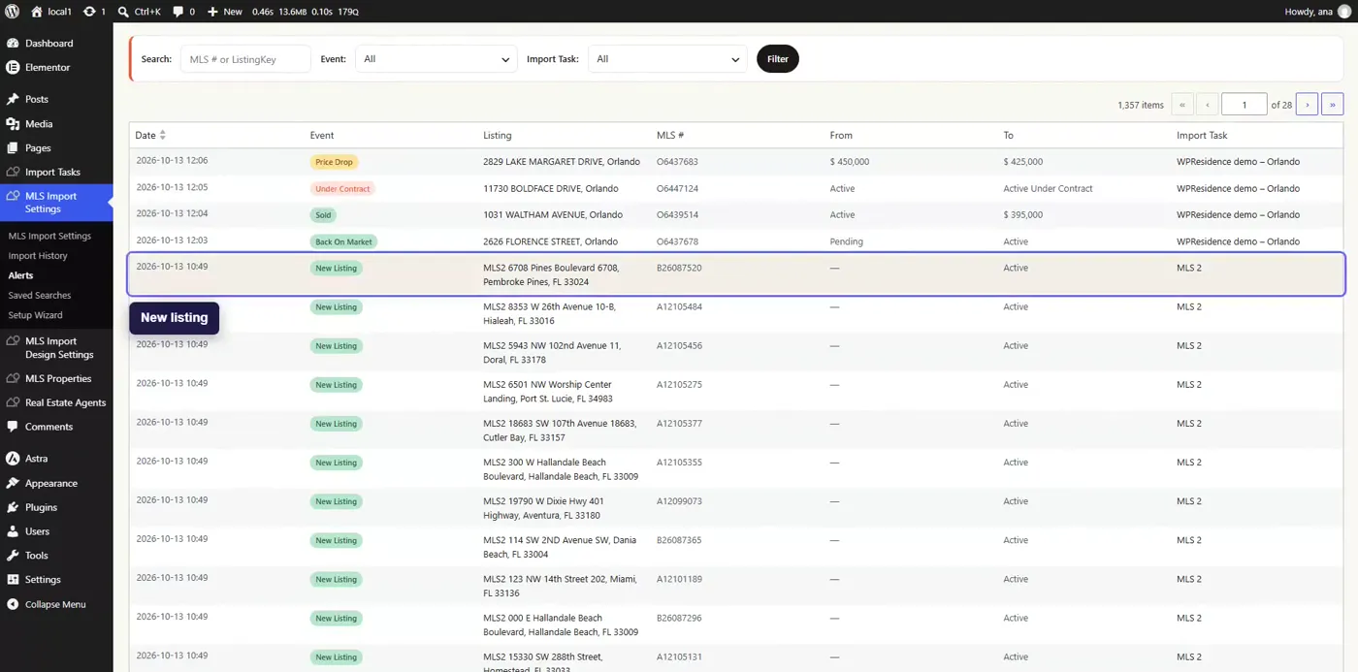The width and height of the screenshot is (1358, 672).
Task: Click MLS number B26087520
Action: click(x=679, y=268)
